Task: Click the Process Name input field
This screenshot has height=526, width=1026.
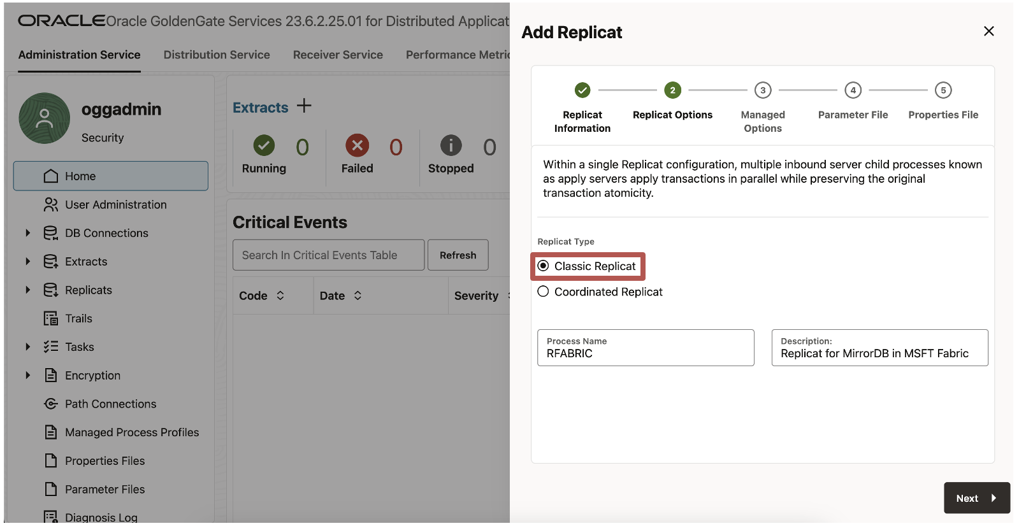Action: 645,353
